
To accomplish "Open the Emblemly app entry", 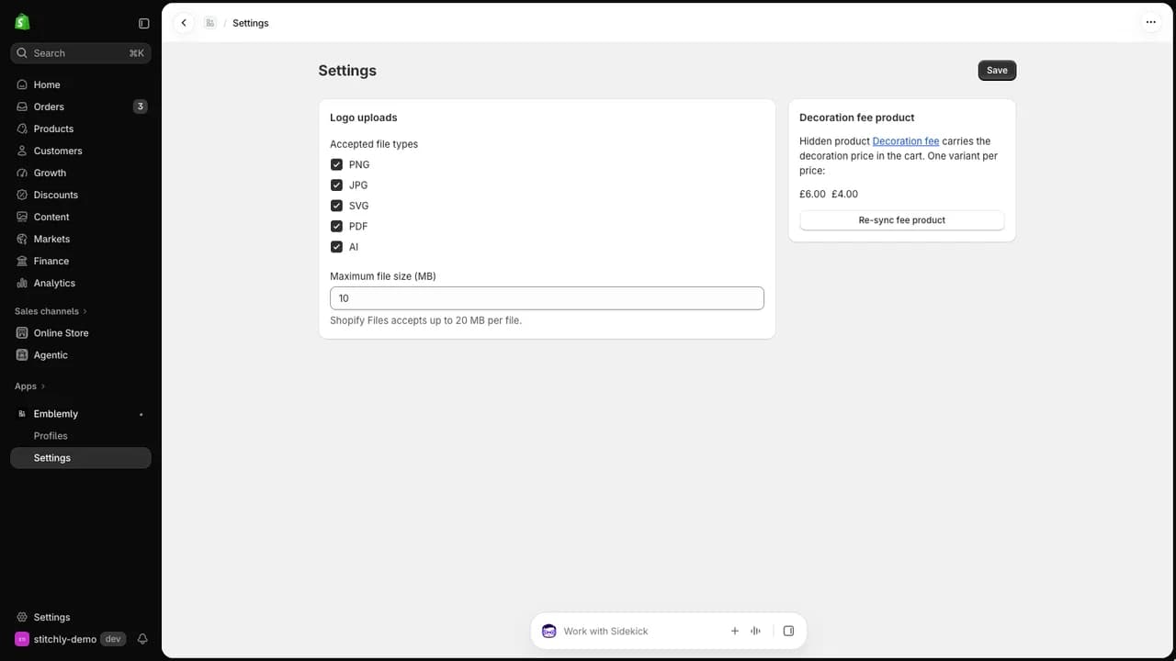I will coord(81,414).
